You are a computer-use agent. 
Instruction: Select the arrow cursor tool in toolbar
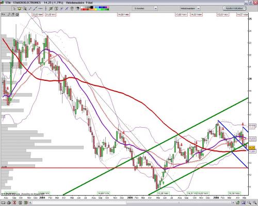(x=14, y=8)
